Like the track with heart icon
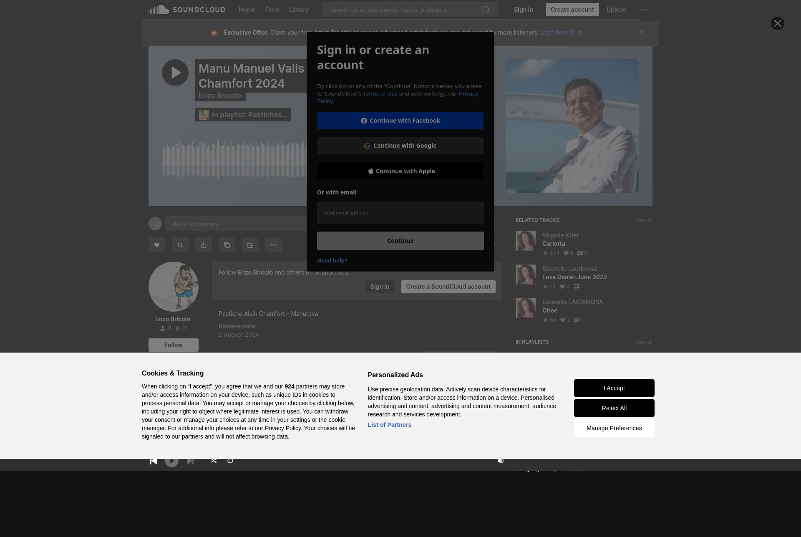The height and width of the screenshot is (537, 801). point(157,245)
